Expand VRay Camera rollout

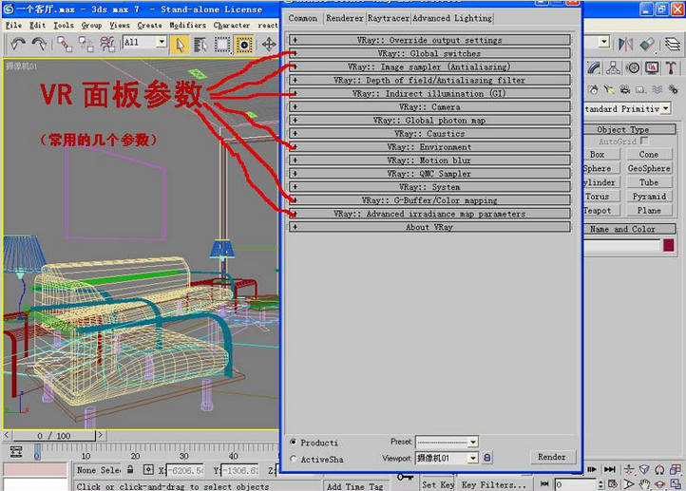pyautogui.click(x=429, y=107)
